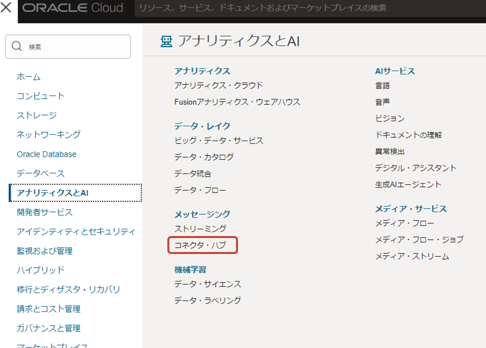Open データ・ラベリング link
Viewport: 486px width, 348px height.
pos(207,300)
